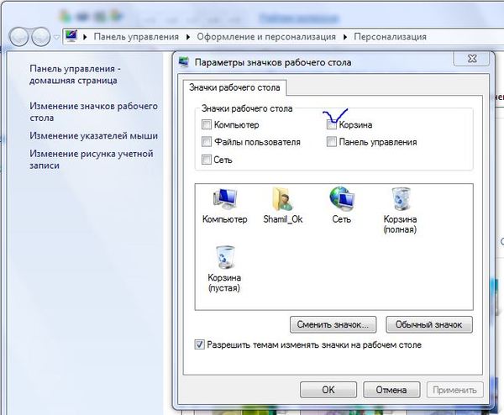
Task: Switch to the Значки рабочего стола tab
Action: (x=234, y=87)
